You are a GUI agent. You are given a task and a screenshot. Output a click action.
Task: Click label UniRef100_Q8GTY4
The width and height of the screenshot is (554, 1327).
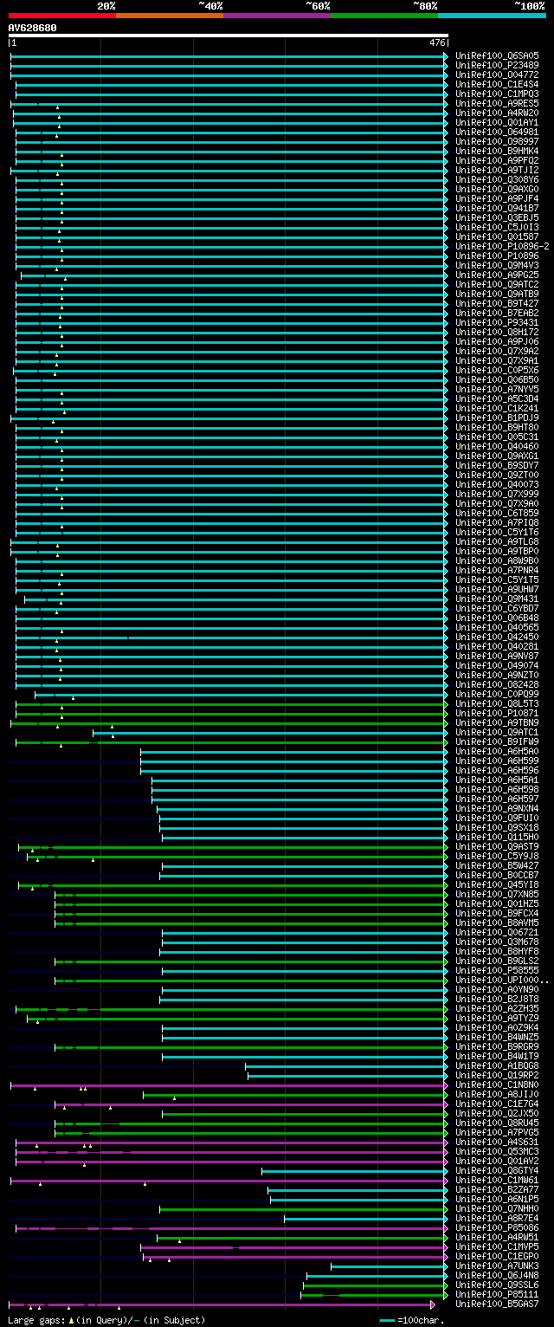[x=497, y=1170]
